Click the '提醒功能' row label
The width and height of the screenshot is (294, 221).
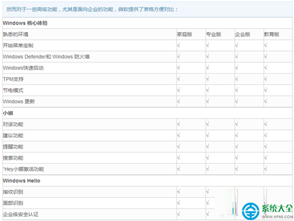coord(13,147)
